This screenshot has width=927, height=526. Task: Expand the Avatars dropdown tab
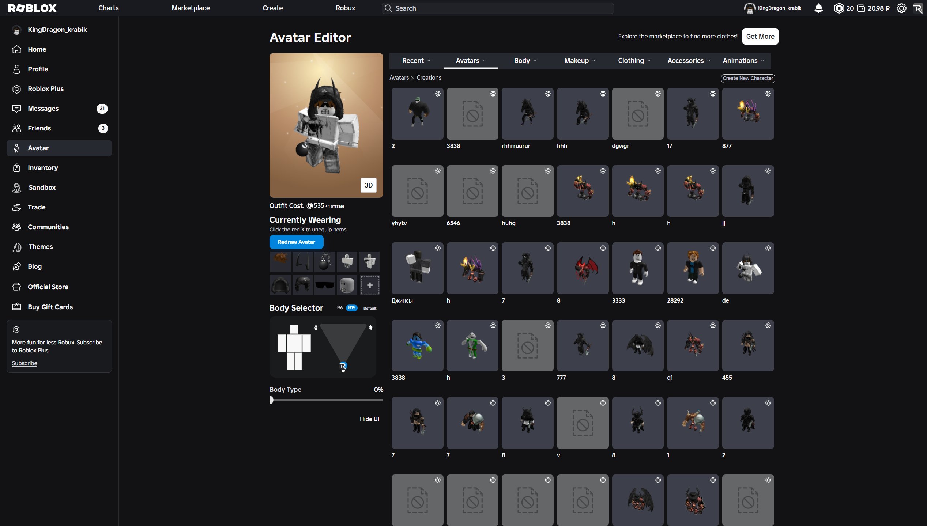point(471,61)
